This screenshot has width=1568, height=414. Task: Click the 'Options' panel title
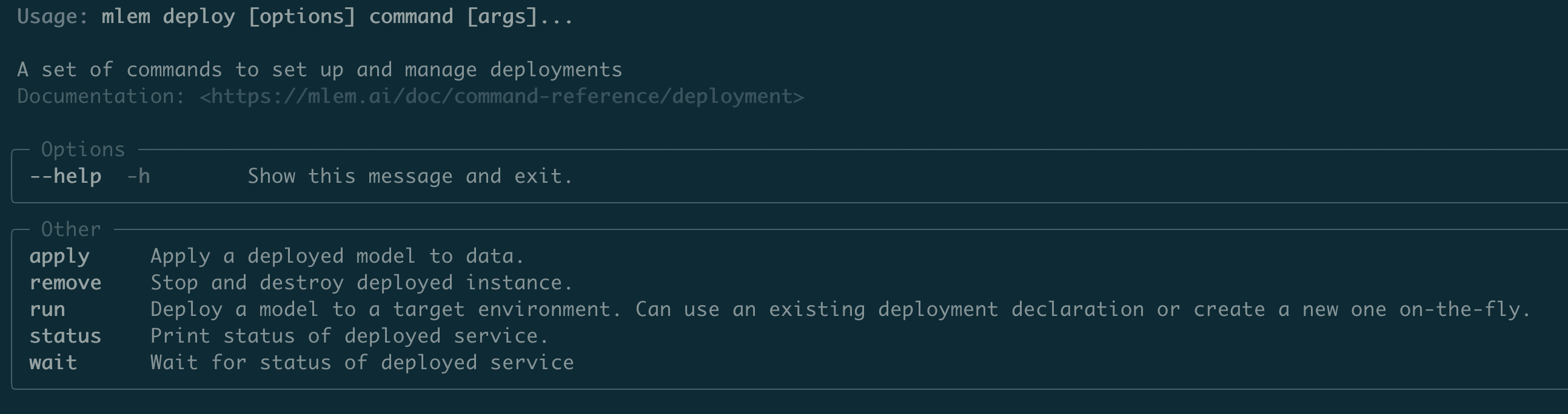coord(83,149)
